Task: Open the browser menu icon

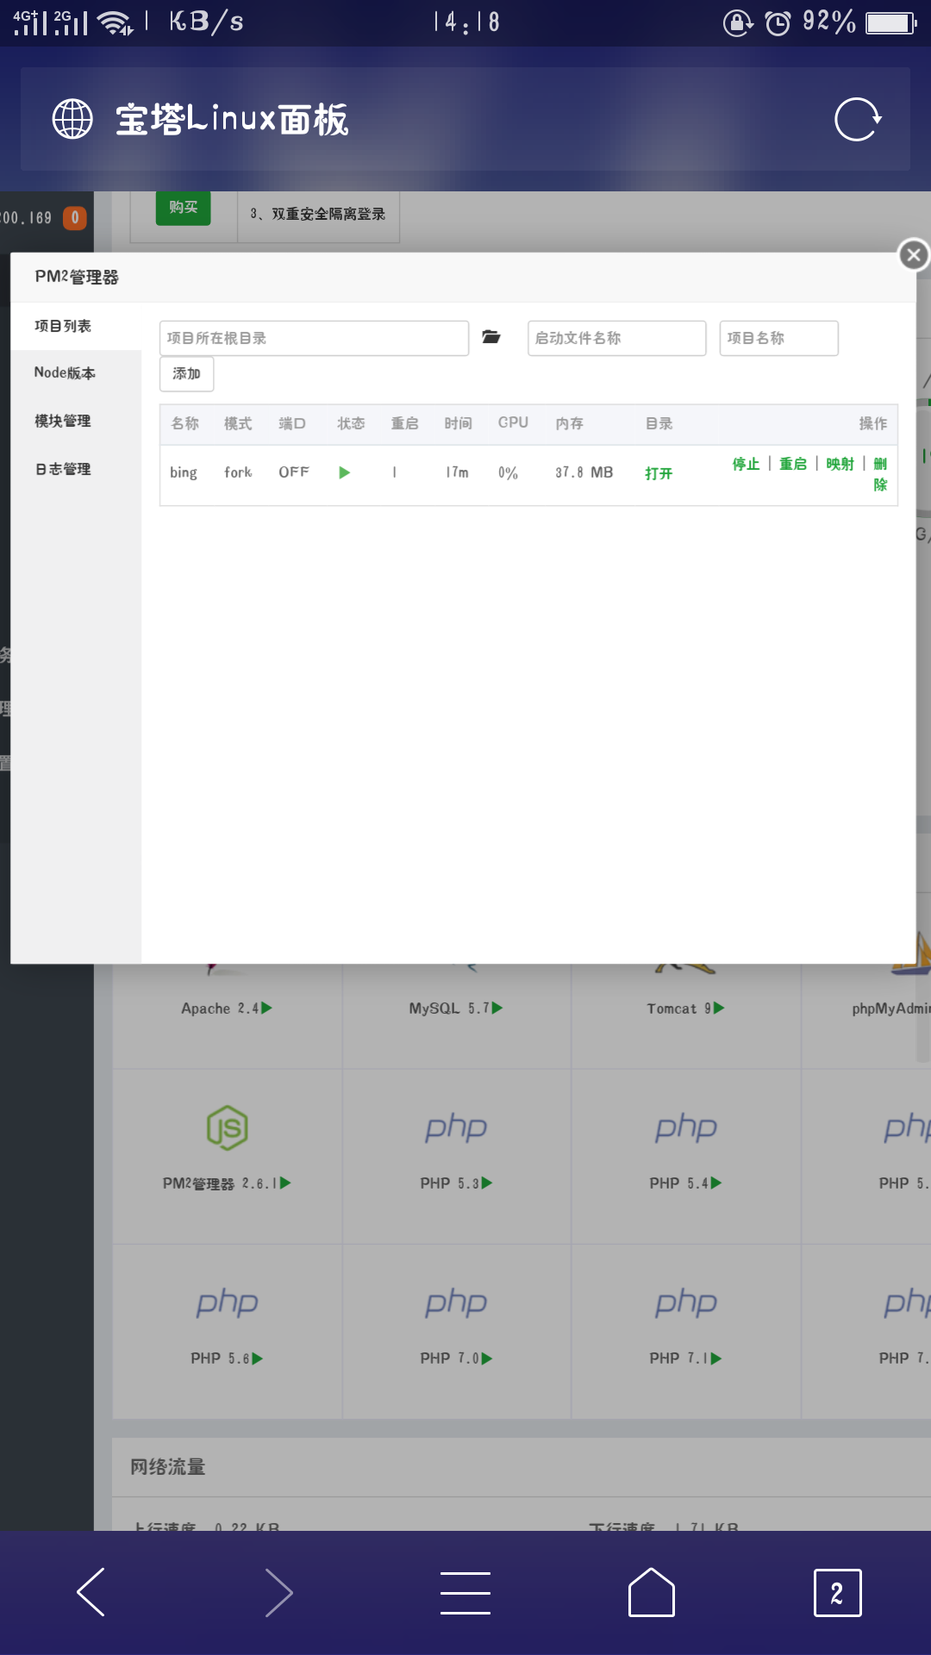Action: coord(465,1592)
